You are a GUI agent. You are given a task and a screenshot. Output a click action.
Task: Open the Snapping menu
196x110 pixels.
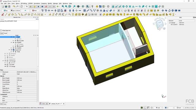tap(44, 3)
